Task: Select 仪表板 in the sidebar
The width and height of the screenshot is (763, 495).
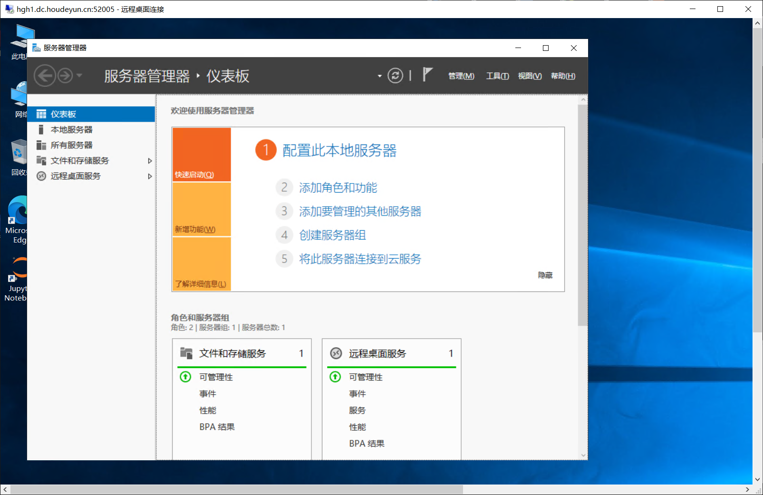Action: [91, 114]
